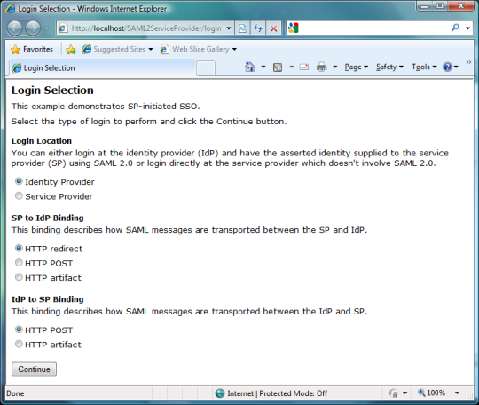Click the Continue button
The image size is (479, 405).
[x=34, y=369]
